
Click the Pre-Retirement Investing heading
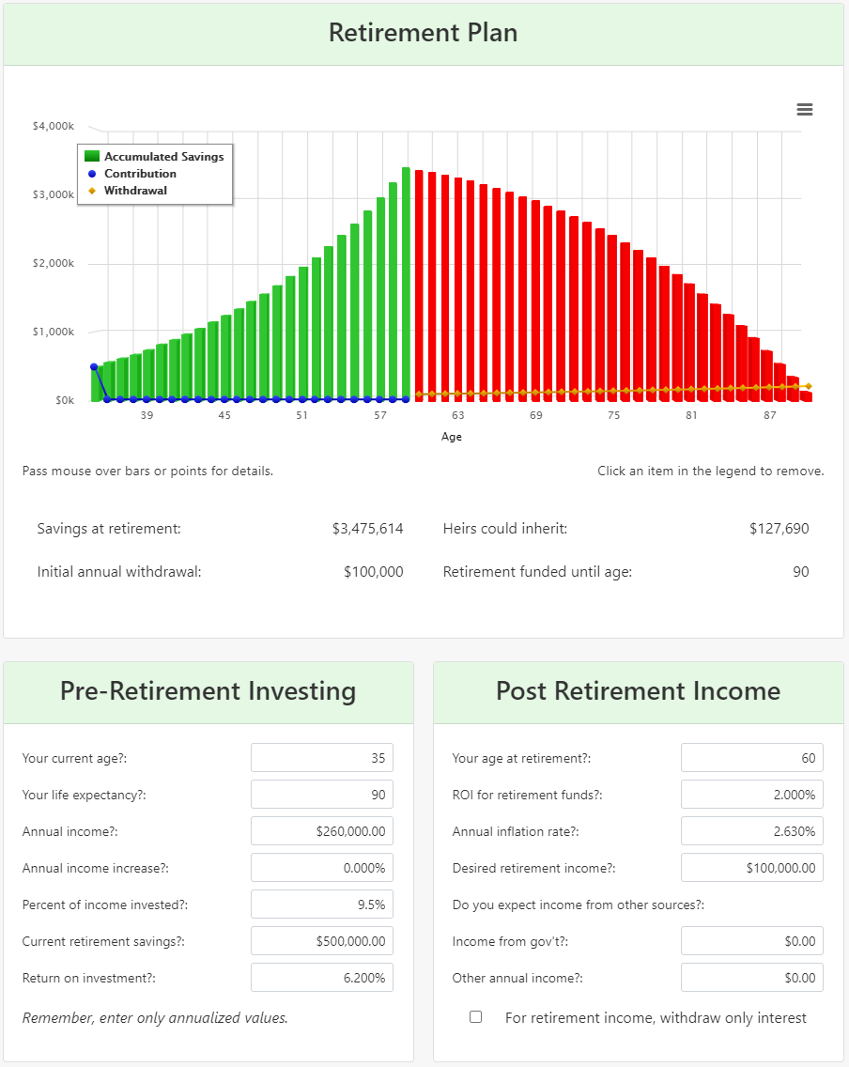tap(208, 691)
